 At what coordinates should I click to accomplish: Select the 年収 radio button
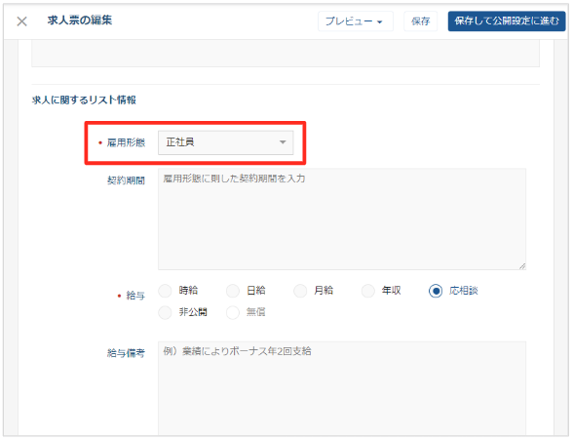pos(368,291)
